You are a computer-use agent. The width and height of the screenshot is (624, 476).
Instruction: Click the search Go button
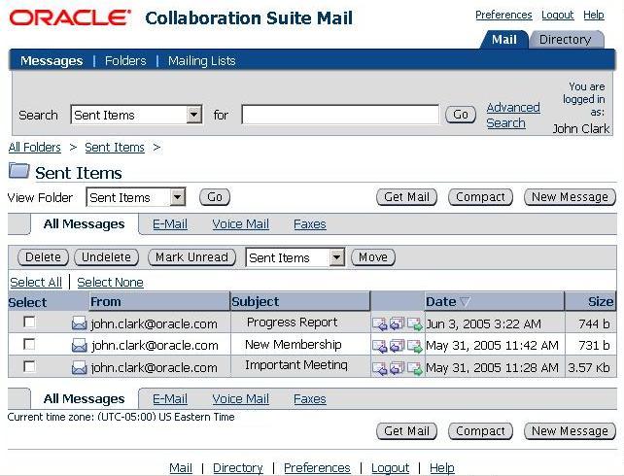(461, 115)
